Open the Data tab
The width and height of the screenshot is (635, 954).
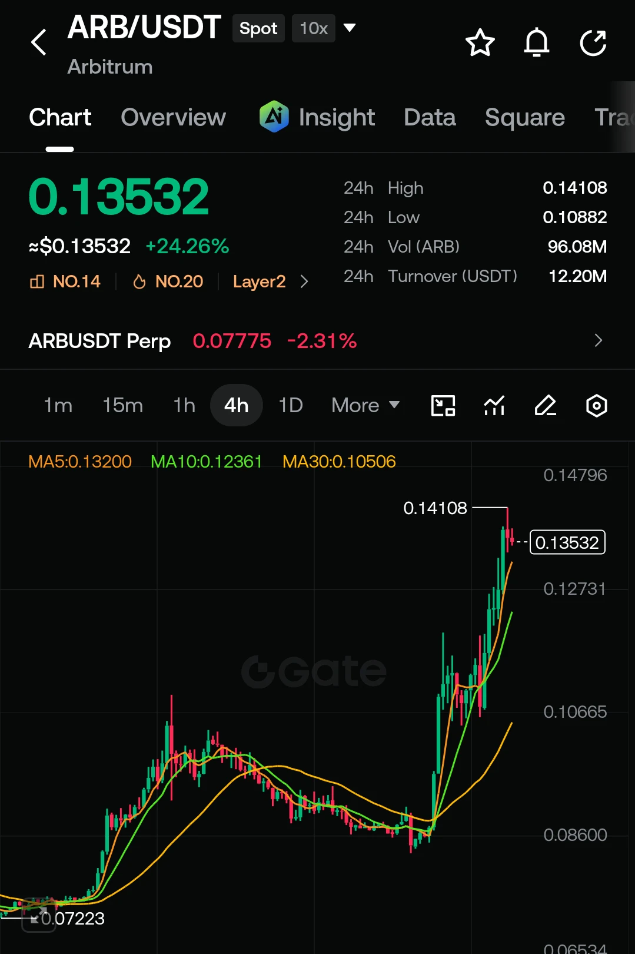point(430,117)
